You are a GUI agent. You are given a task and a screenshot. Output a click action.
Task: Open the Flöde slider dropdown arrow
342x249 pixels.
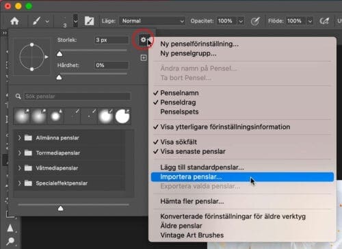310,21
